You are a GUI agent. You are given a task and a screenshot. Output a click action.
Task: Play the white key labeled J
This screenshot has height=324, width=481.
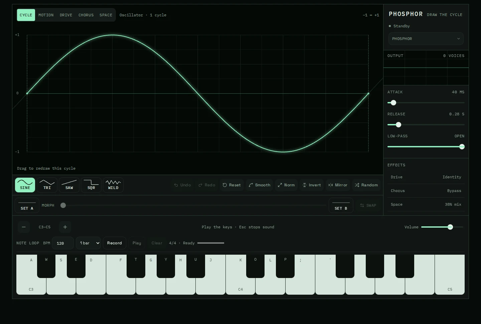click(210, 286)
